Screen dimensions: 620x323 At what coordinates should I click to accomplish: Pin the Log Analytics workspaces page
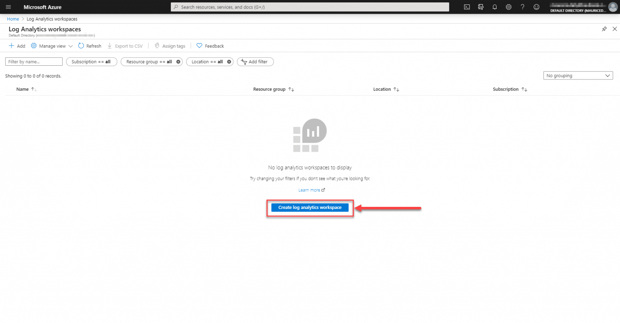[604, 29]
